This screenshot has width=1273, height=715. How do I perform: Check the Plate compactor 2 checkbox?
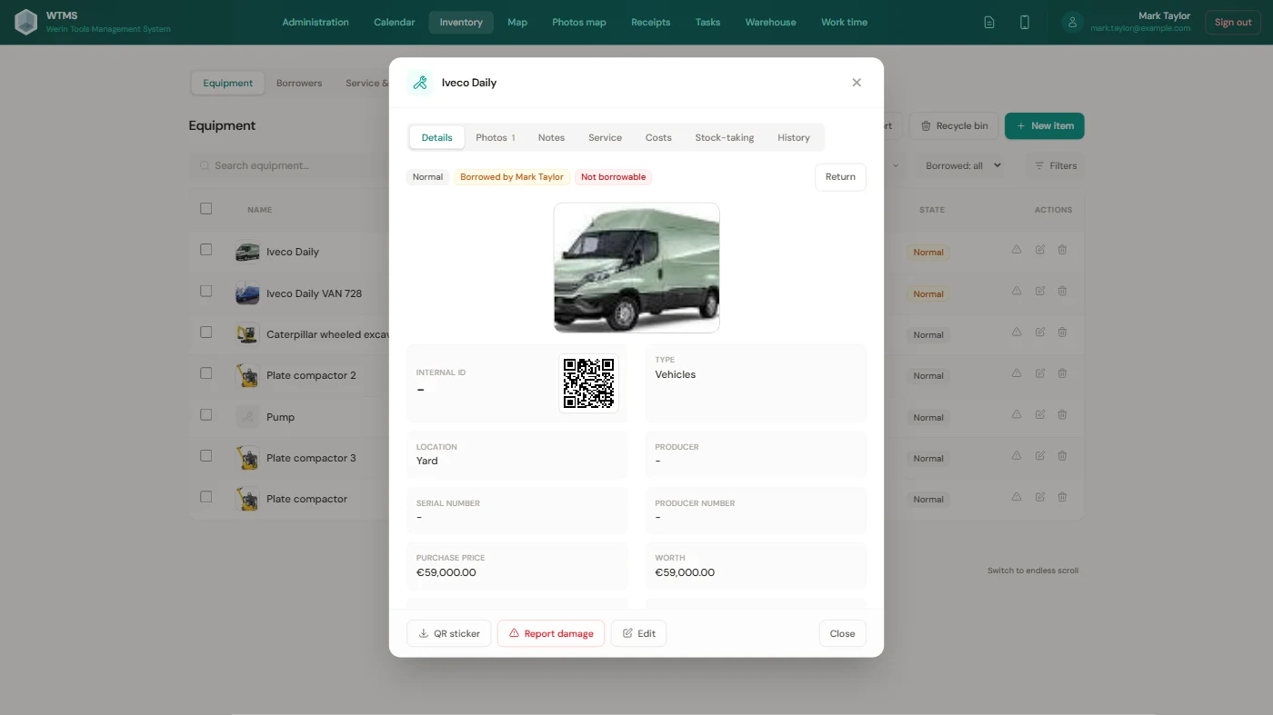pyautogui.click(x=206, y=372)
